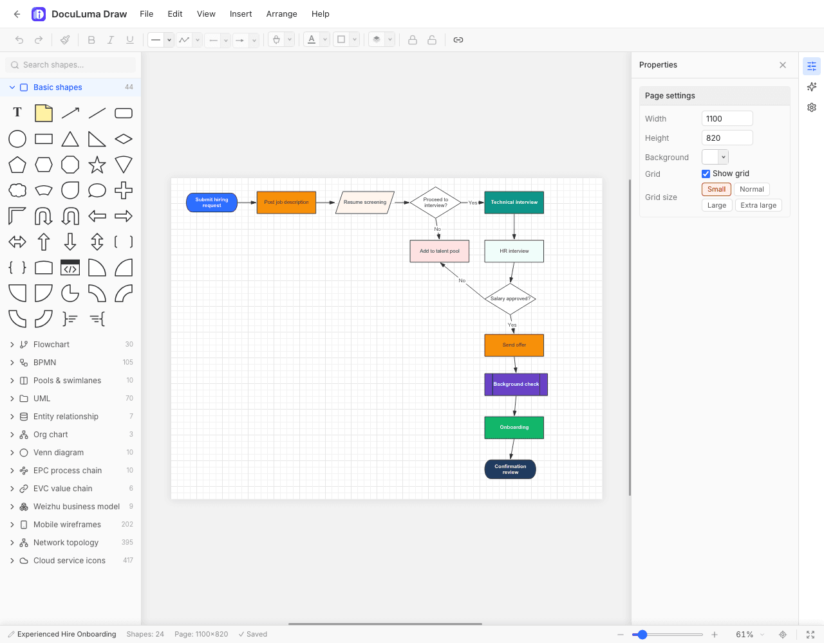Screen dimensions: 824x643
Task: Expand the Network topology category
Action: point(12,543)
